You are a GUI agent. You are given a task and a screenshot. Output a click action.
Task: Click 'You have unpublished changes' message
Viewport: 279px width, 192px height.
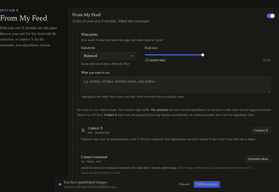tap(85, 182)
